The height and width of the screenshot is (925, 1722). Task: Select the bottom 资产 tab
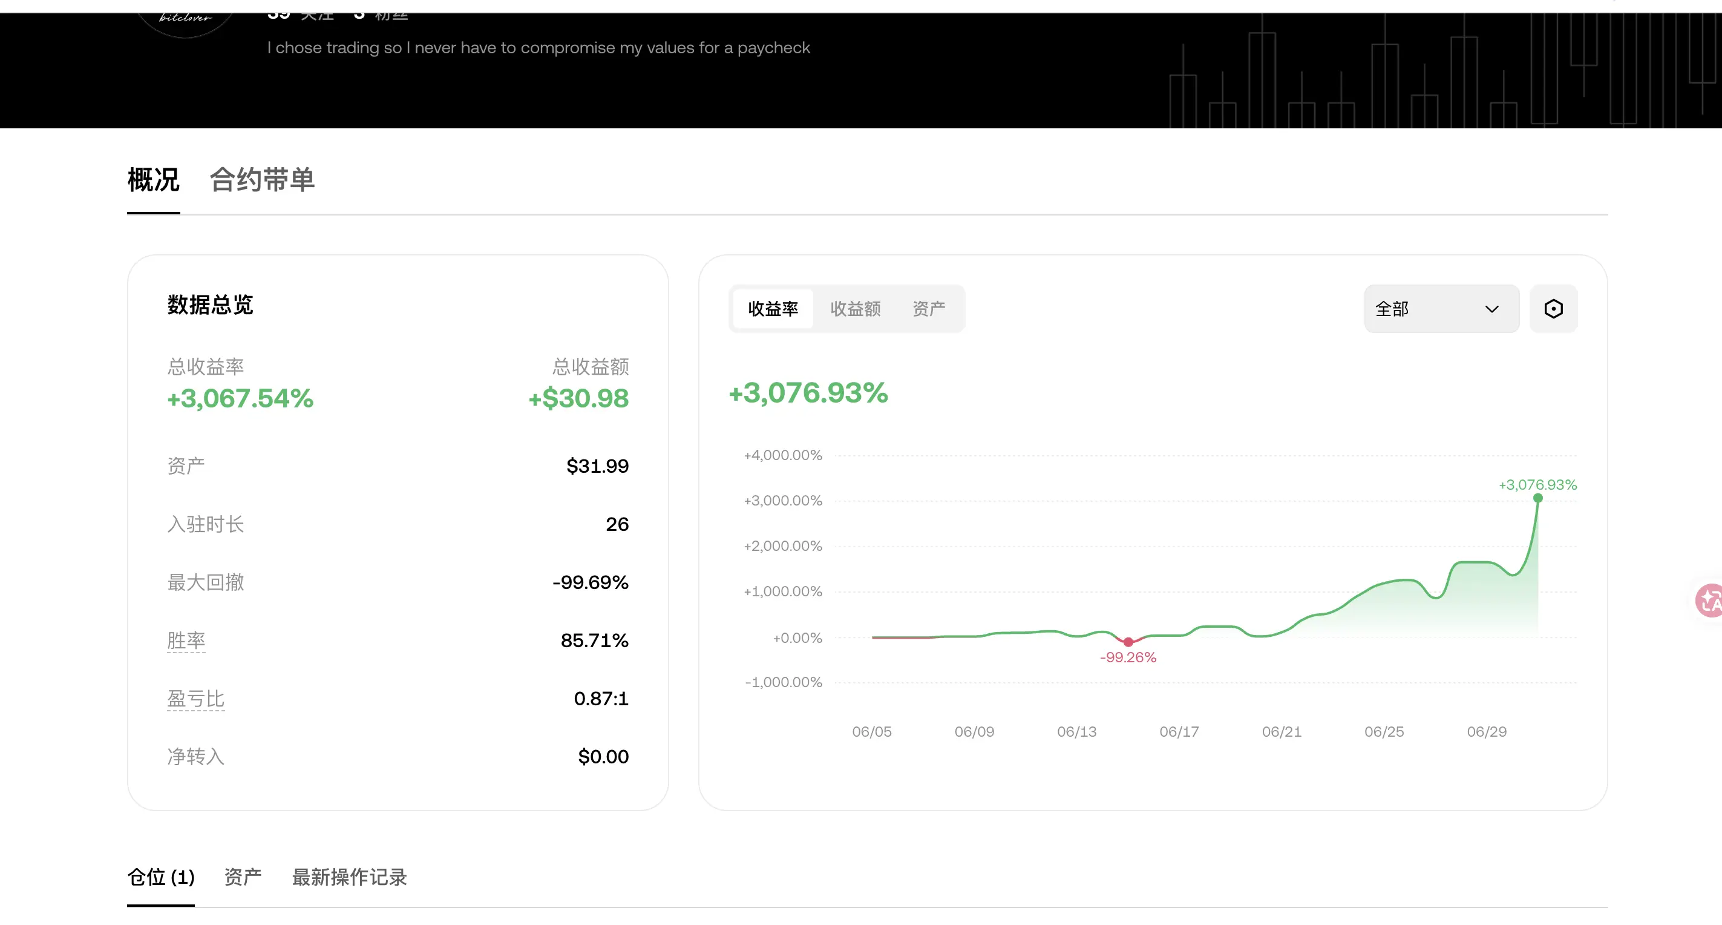coord(243,876)
